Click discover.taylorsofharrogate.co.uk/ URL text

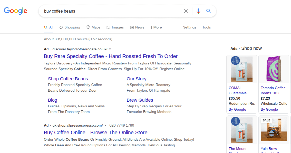pos(80,49)
